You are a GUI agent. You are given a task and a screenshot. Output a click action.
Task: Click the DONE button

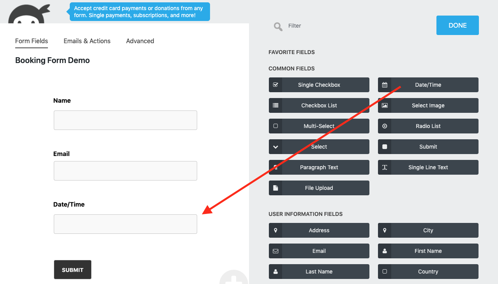point(457,25)
